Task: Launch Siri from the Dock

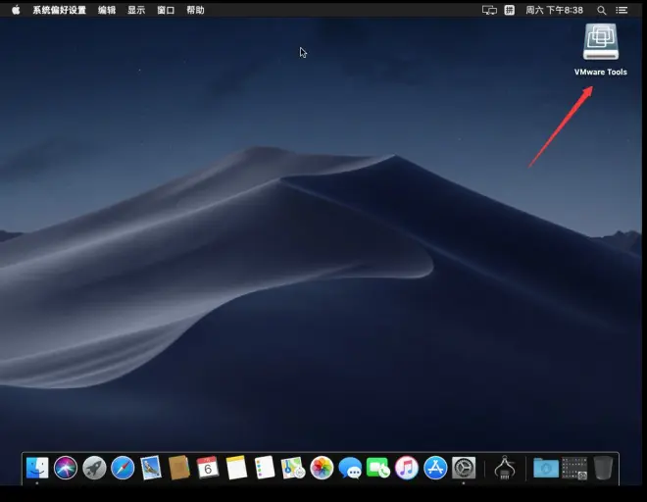Action: (x=66, y=468)
